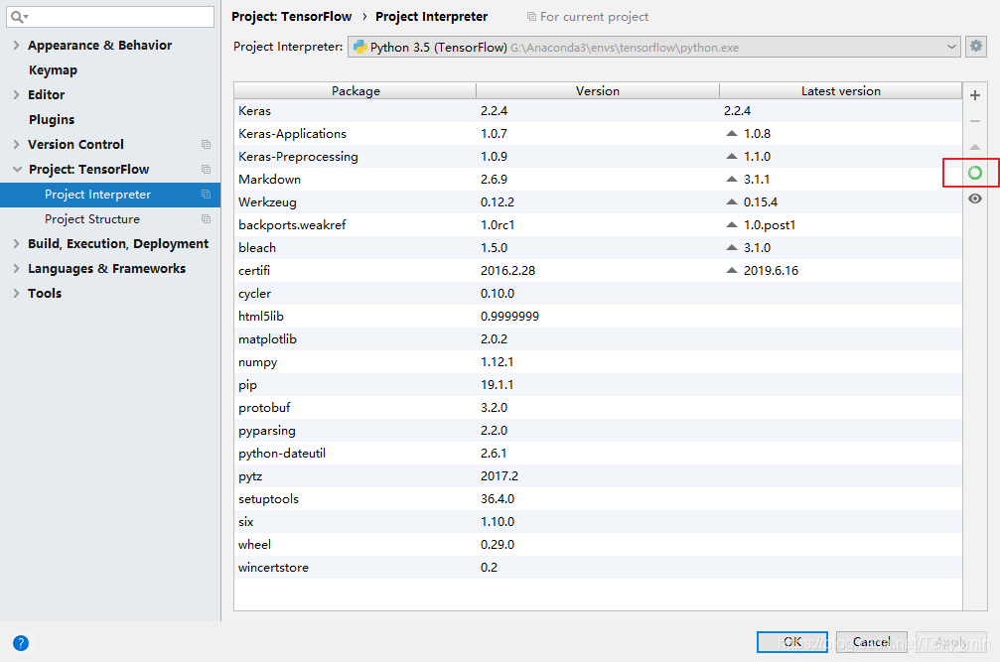Collapse the Project: TensorFlow section
The height and width of the screenshot is (662, 1000).
tap(17, 170)
